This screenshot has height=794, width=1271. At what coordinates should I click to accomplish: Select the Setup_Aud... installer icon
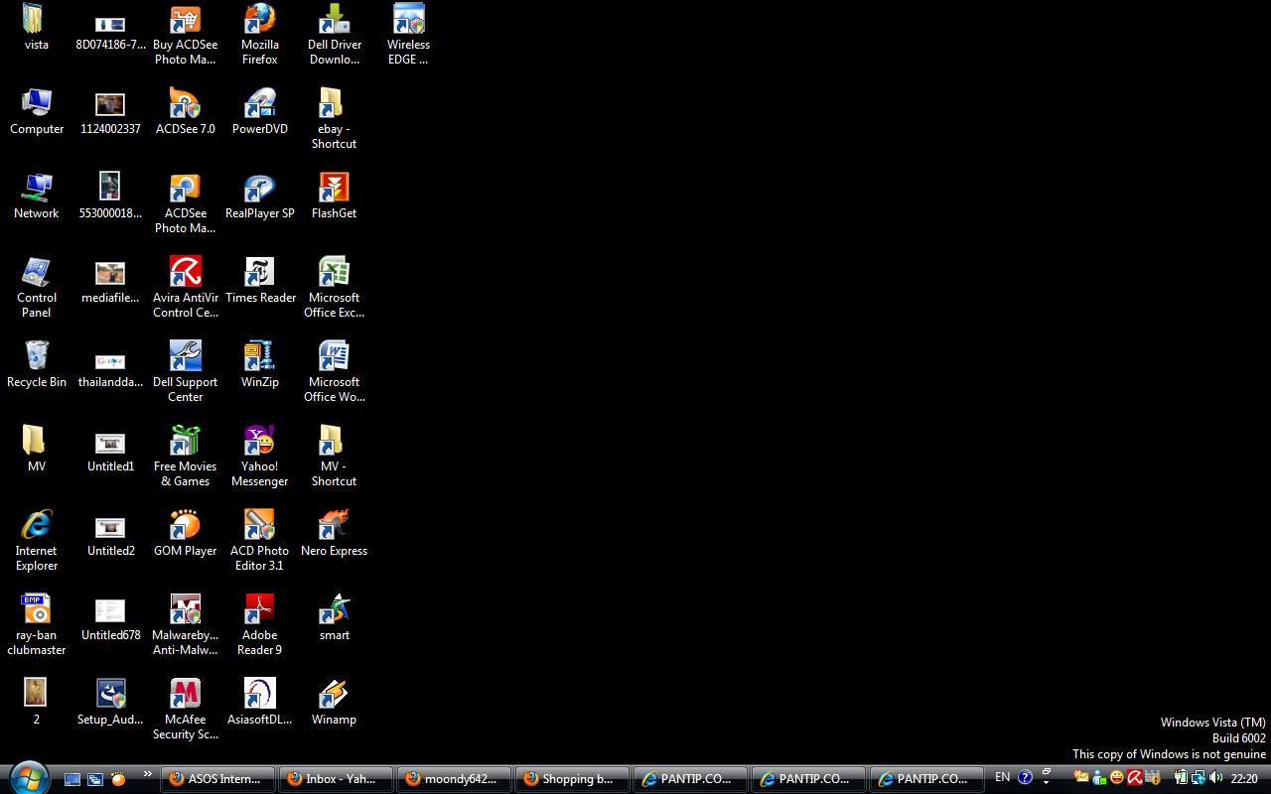tap(110, 702)
